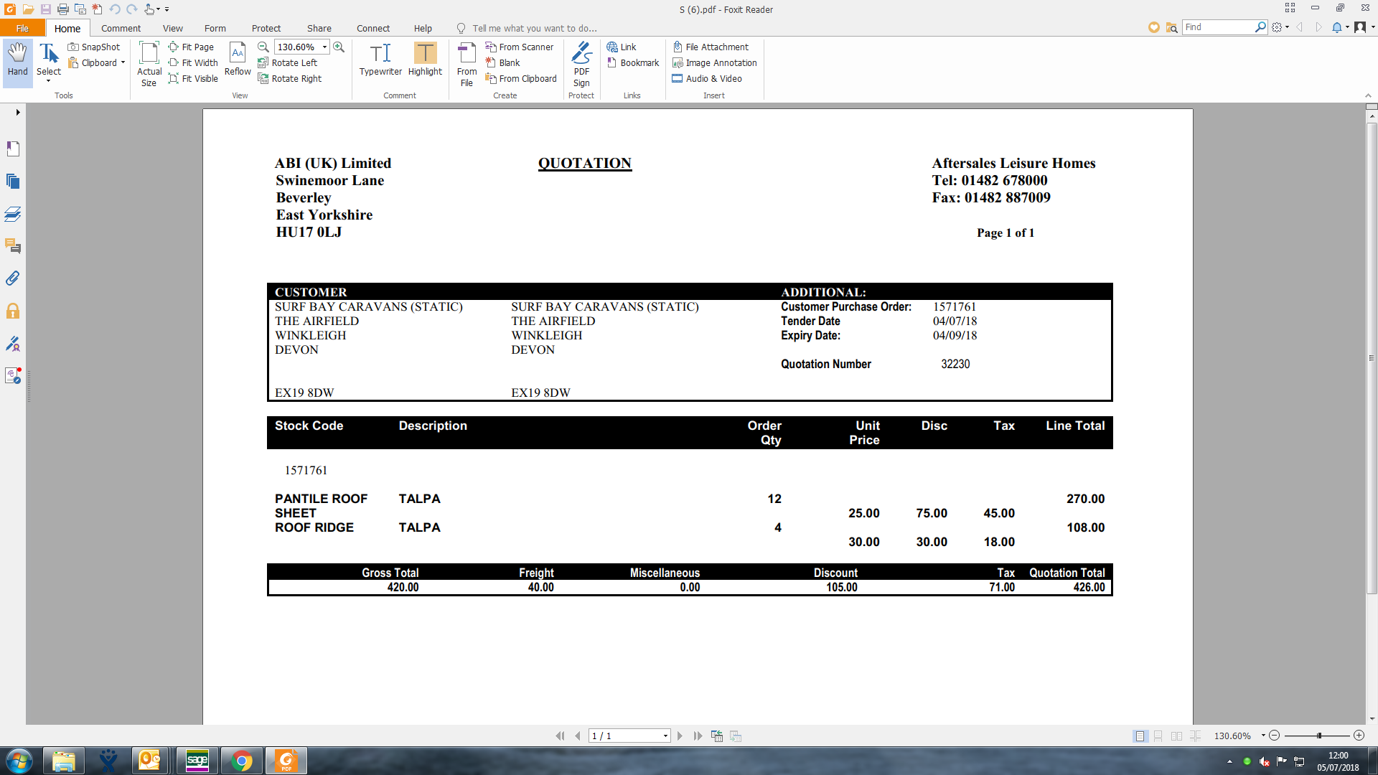Click the SnapShot tool

point(94,47)
